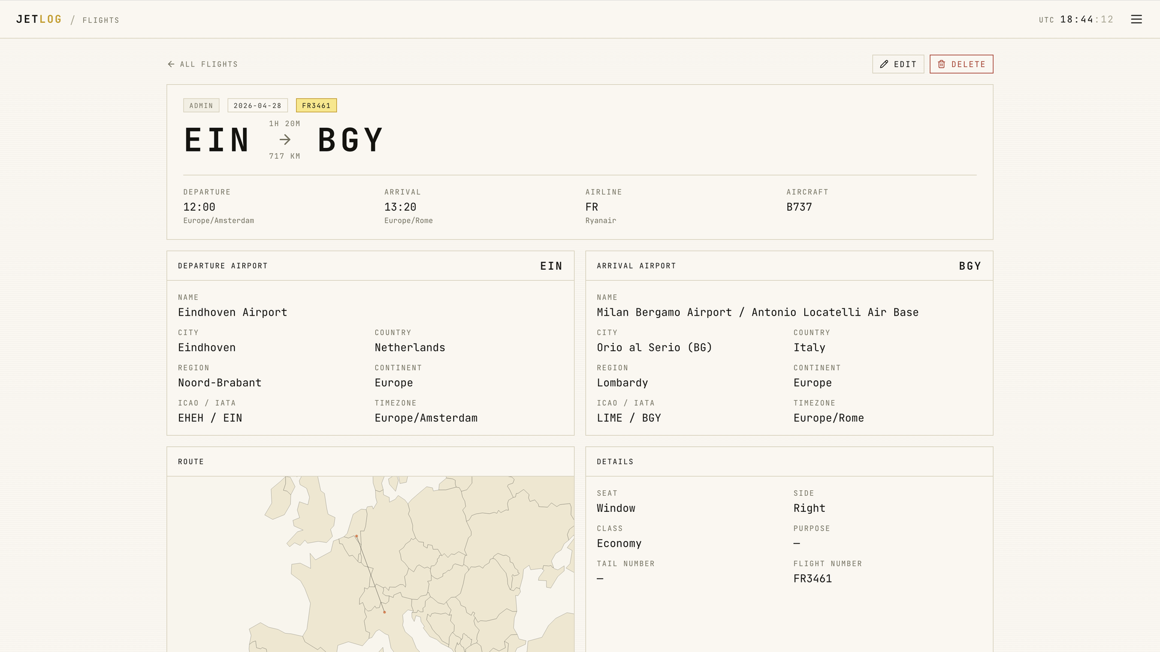Click the LIME / BGY code value
Viewport: 1160px width, 652px height.
click(x=629, y=418)
